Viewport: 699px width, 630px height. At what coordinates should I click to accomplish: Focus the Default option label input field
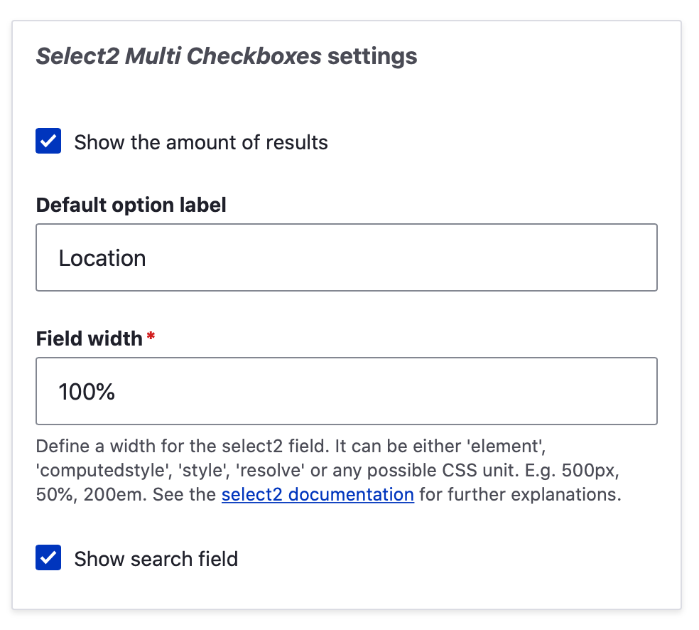pyautogui.click(x=347, y=257)
